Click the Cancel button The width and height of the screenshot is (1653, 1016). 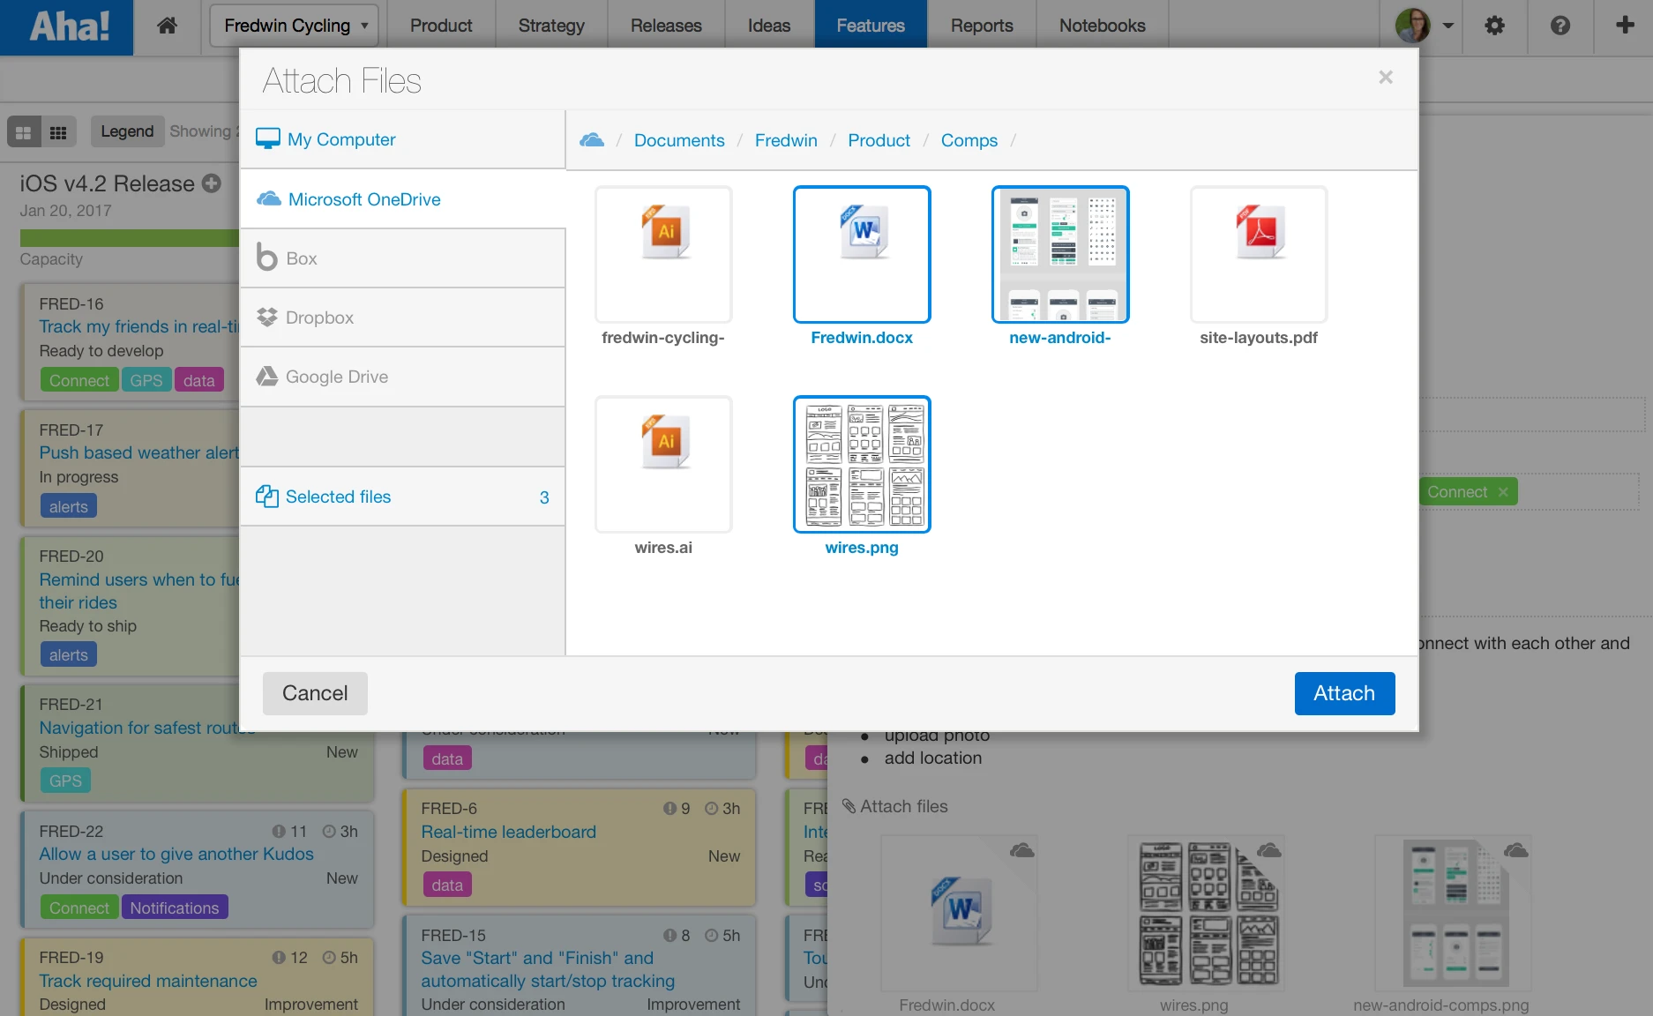pyautogui.click(x=315, y=693)
